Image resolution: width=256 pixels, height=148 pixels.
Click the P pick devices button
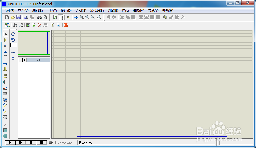coord(20,60)
